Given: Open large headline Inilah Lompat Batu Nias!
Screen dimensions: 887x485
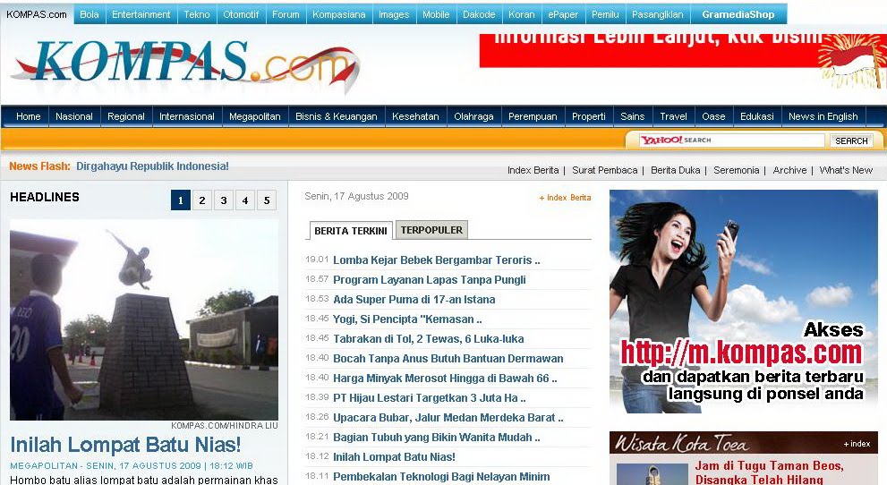Looking at the screenshot, I should click(125, 445).
